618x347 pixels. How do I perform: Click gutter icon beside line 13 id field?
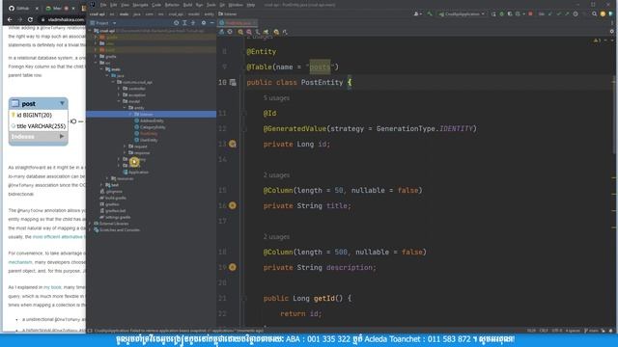click(233, 144)
